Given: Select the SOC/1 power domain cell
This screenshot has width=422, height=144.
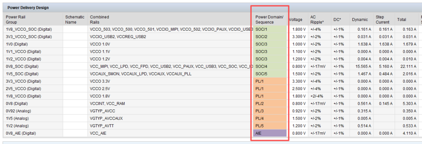Looking at the screenshot, I should pos(270,29).
